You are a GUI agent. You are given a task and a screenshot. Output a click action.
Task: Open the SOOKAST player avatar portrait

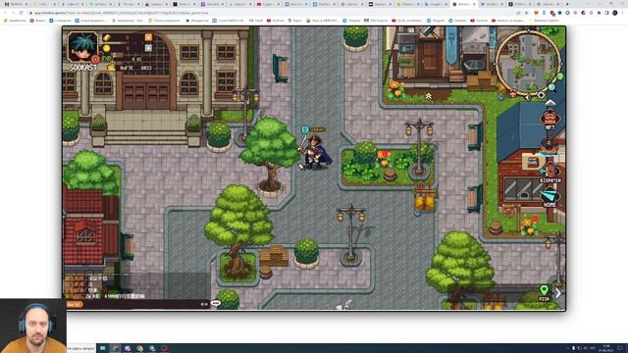(x=82, y=47)
